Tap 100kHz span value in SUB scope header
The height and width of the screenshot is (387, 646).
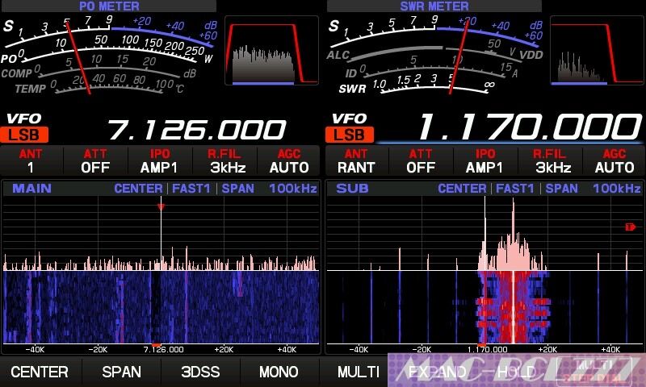coord(617,189)
